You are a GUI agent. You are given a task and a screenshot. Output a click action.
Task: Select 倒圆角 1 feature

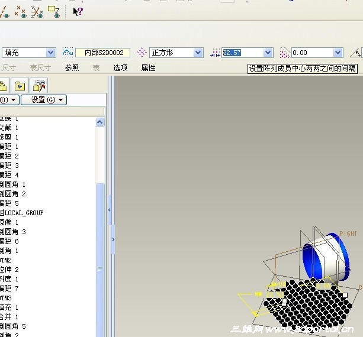(x=13, y=184)
